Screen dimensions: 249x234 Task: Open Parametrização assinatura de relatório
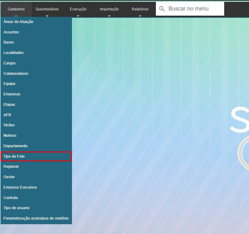click(x=36, y=218)
